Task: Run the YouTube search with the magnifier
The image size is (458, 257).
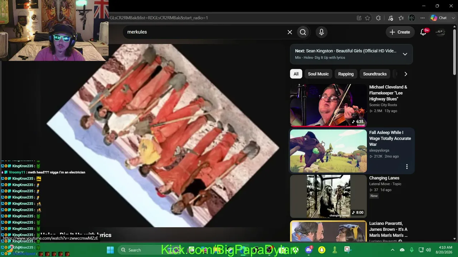Action: (x=303, y=32)
